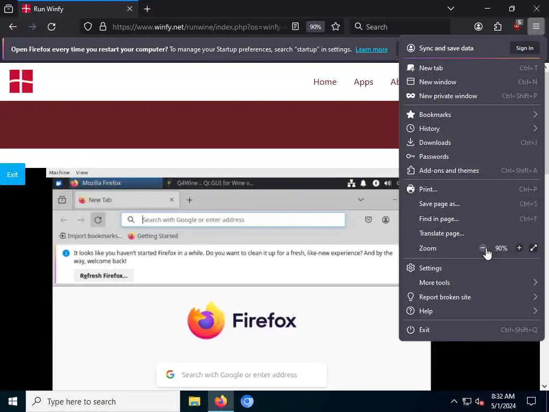Open Getting Started bookmark in inner Firefox

click(153, 236)
